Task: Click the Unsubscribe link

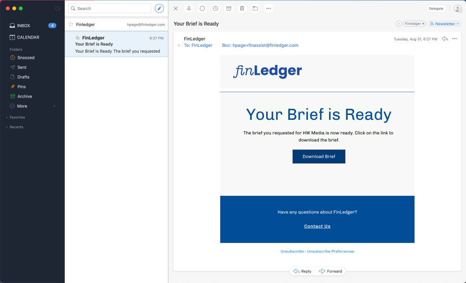Action: [292, 251]
